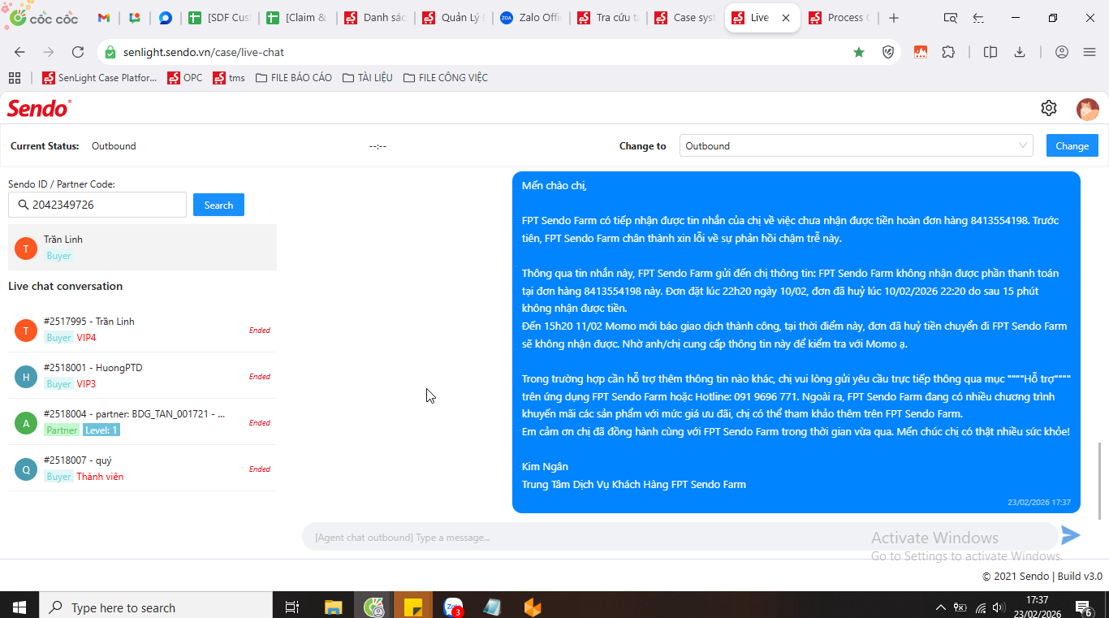Open Zalo from the taskbar
This screenshot has width=1109, height=618.
coord(453,607)
